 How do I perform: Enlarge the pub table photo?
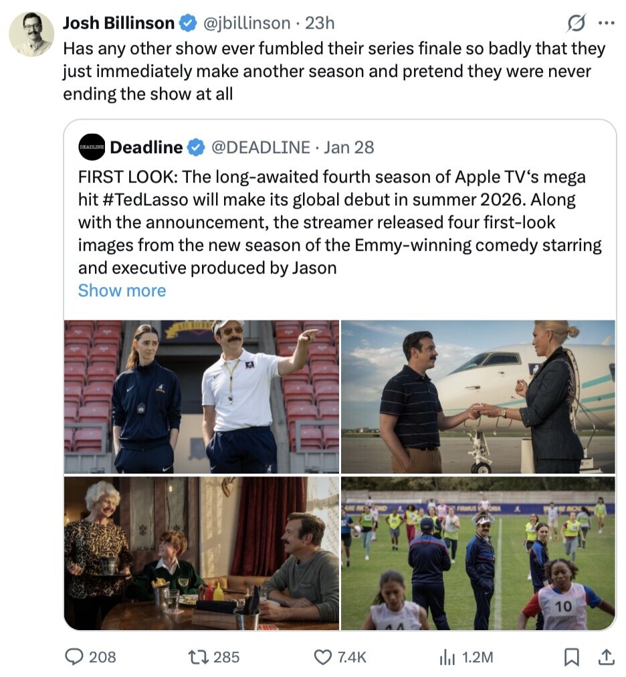(x=201, y=553)
